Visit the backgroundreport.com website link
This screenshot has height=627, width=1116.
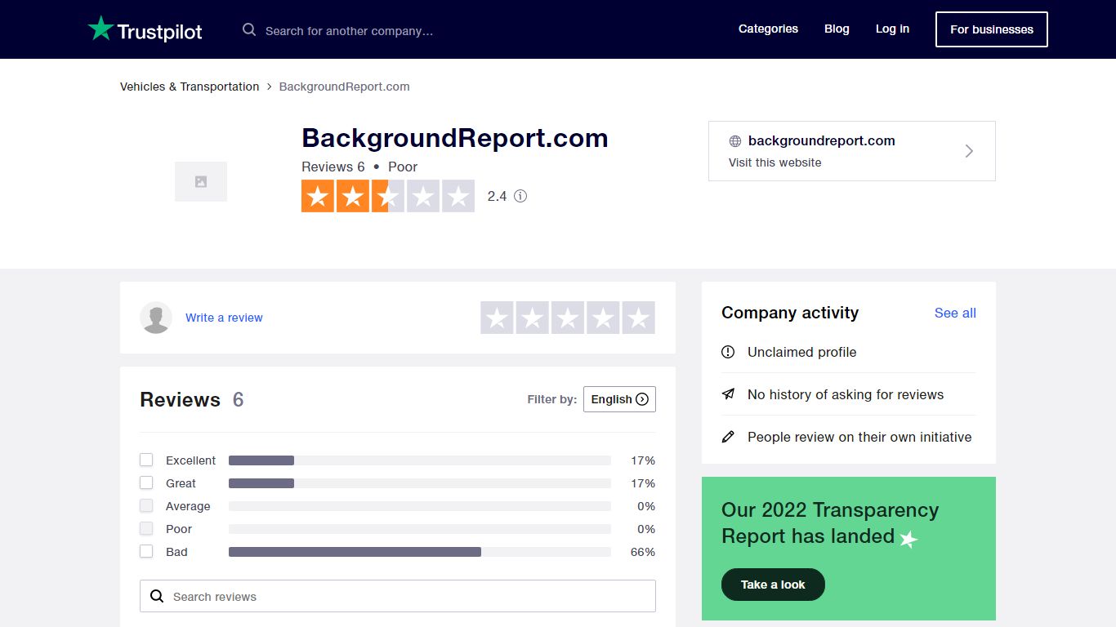point(852,151)
